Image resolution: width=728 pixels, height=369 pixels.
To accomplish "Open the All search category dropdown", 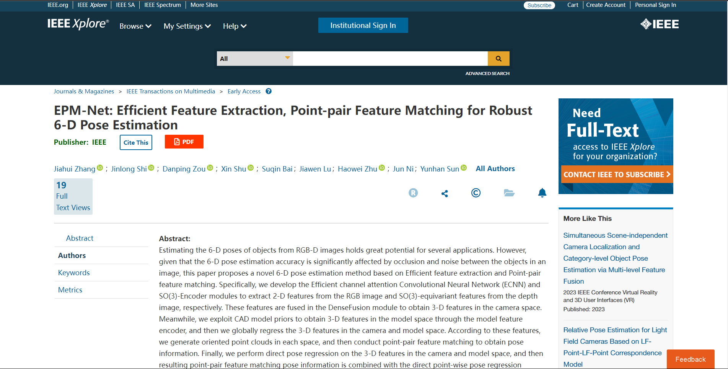I will coord(254,59).
